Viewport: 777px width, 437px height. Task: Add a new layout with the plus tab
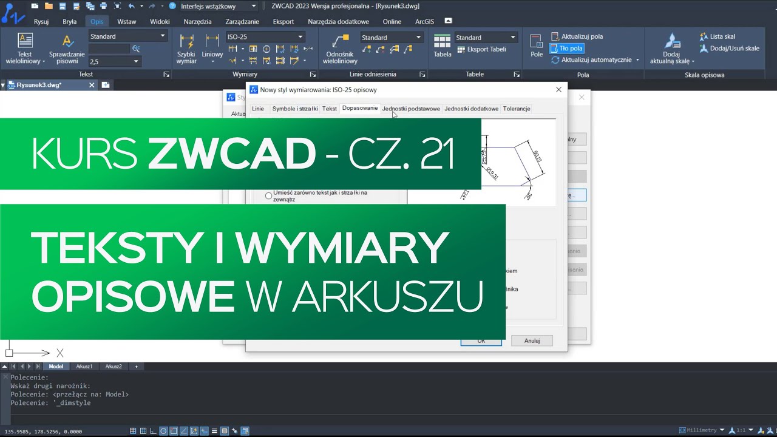pos(136,367)
